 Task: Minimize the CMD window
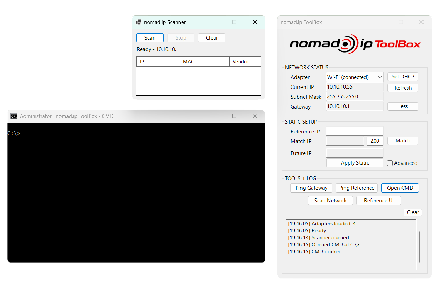click(x=214, y=116)
